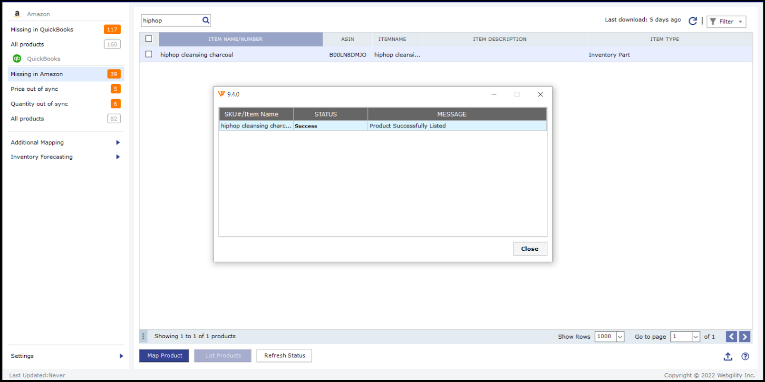765x382 pixels.
Task: Open the Filter dropdown
Action: coord(726,21)
